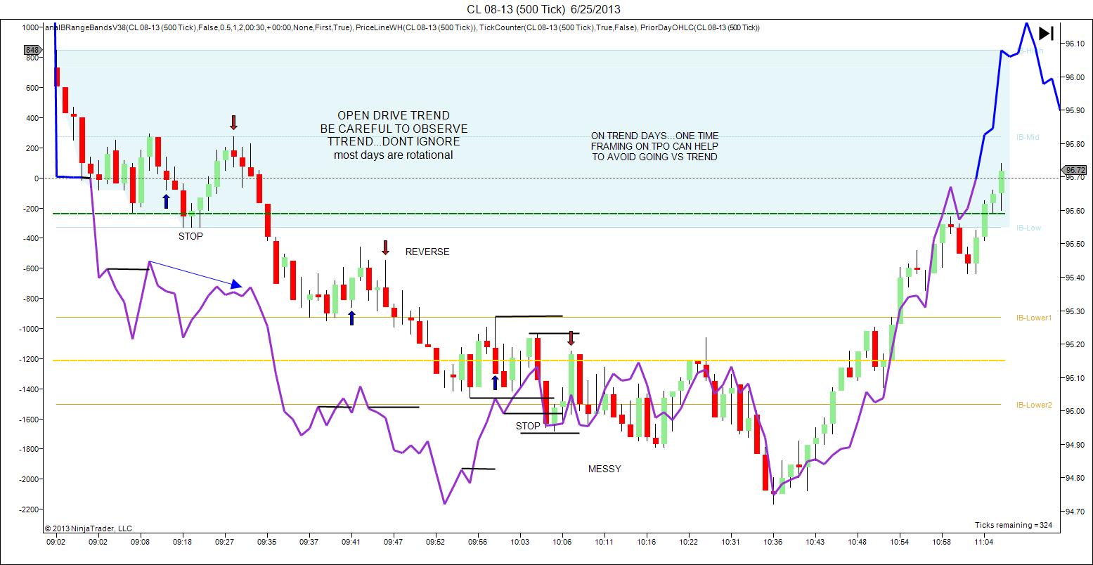Click the 10:22 time axis label

coord(689,542)
